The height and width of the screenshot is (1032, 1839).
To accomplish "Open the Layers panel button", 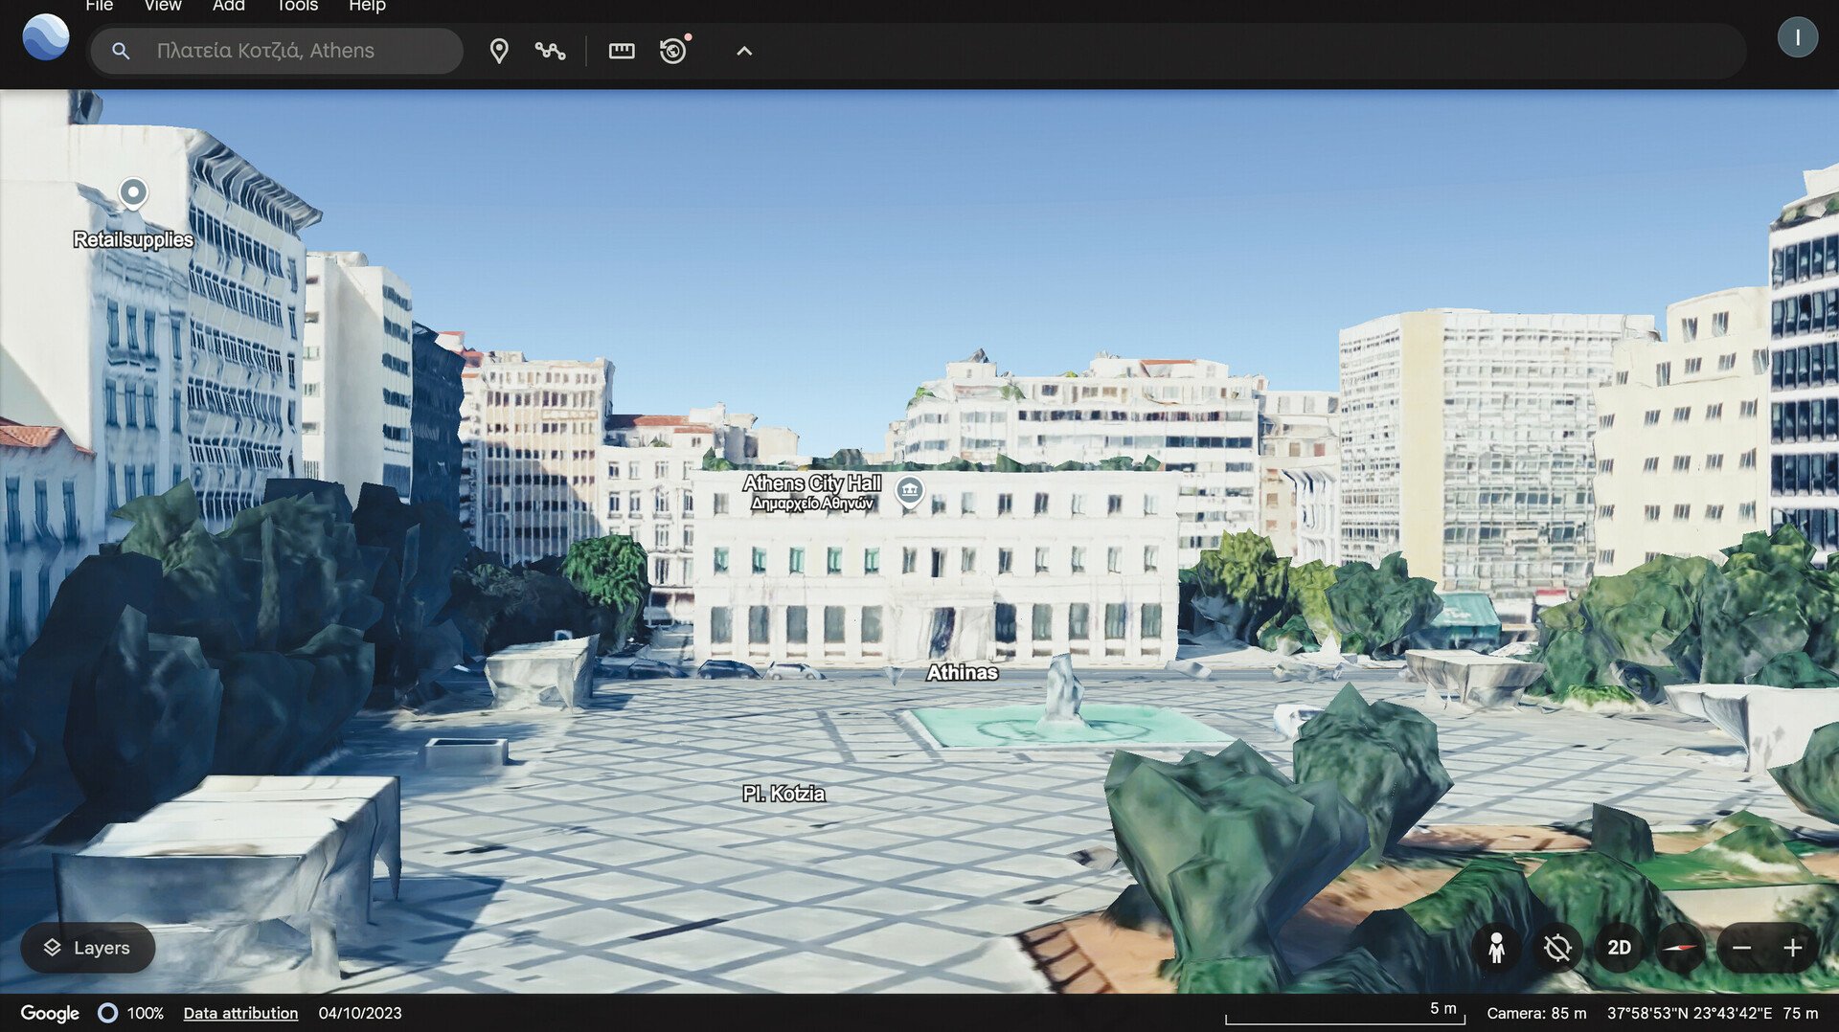I will [88, 948].
